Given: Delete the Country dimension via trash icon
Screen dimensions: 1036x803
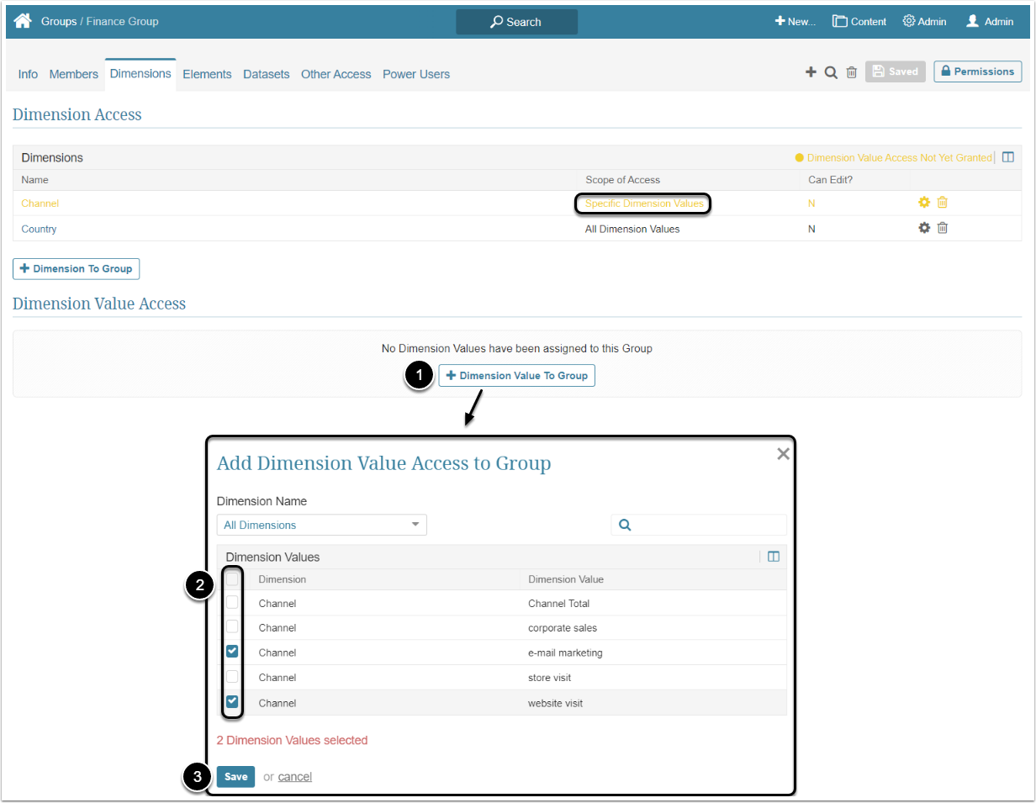Looking at the screenshot, I should coord(943,228).
